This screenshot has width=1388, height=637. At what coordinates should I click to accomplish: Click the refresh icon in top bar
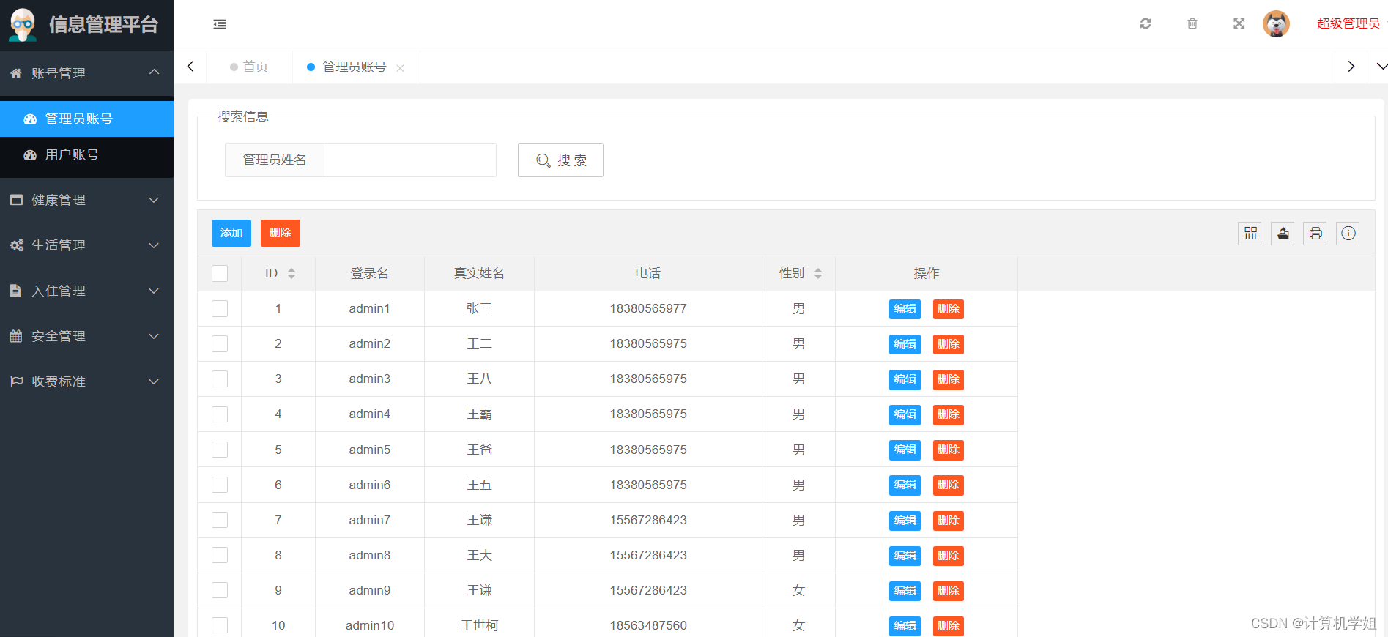pos(1146,23)
